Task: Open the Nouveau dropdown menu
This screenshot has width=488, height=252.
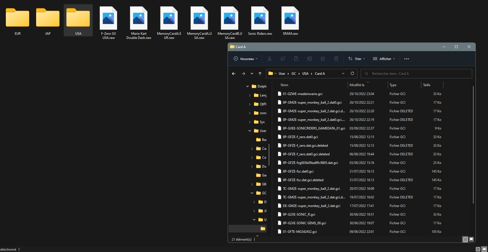Action: 246,59
